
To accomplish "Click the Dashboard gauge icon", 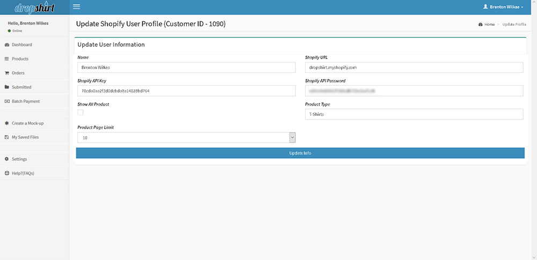I will [6, 45].
